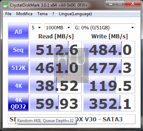143x131 pixels.
Task: Select the Seq write result 484.0
Action: pos(109,49)
